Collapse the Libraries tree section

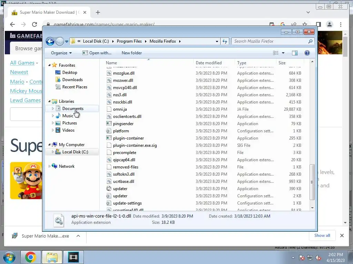coord(50,101)
